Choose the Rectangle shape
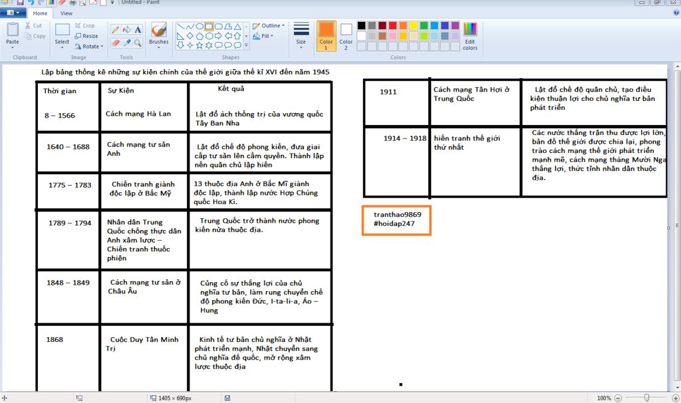 click(209, 27)
